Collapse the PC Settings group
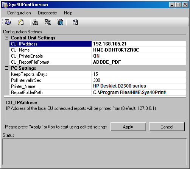 [6, 68]
